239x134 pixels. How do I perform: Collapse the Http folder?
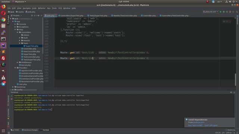[15, 30]
